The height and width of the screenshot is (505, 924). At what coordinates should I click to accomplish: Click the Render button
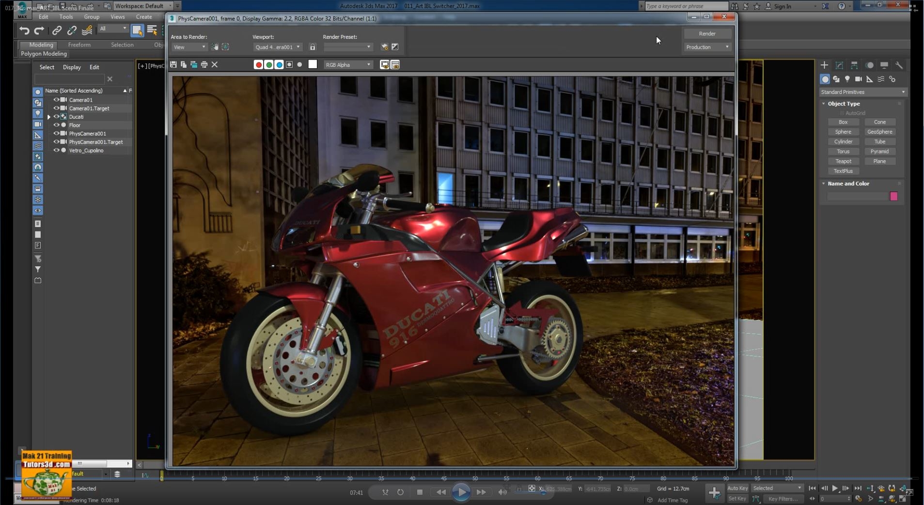(x=707, y=33)
